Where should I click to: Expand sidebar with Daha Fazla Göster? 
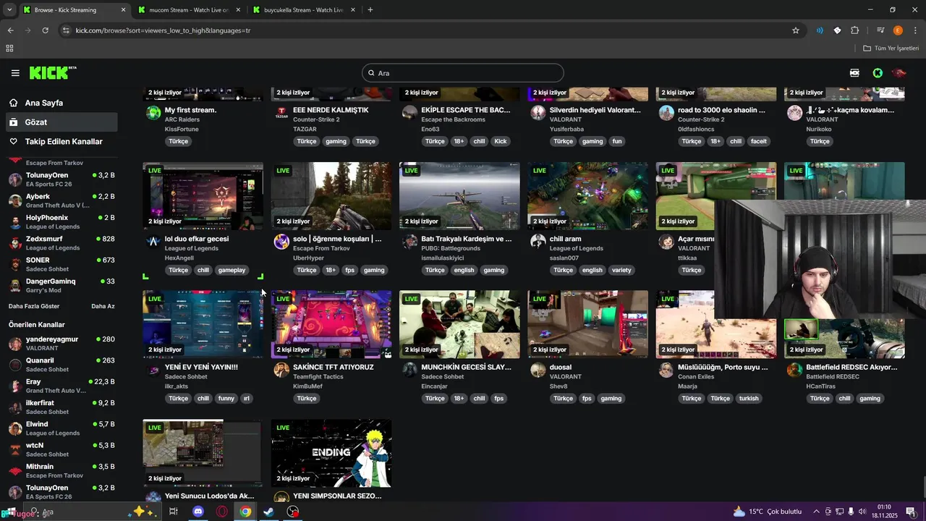click(x=34, y=306)
